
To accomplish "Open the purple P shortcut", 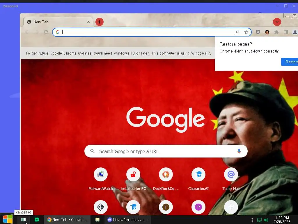I will 198,207.
